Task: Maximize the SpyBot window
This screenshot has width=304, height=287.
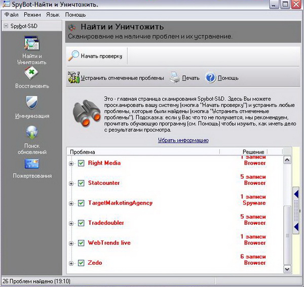Action: click(285, 4)
